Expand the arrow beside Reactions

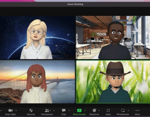(x=99, y=110)
